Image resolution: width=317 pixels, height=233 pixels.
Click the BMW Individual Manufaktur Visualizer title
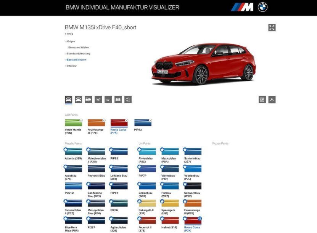click(x=122, y=8)
